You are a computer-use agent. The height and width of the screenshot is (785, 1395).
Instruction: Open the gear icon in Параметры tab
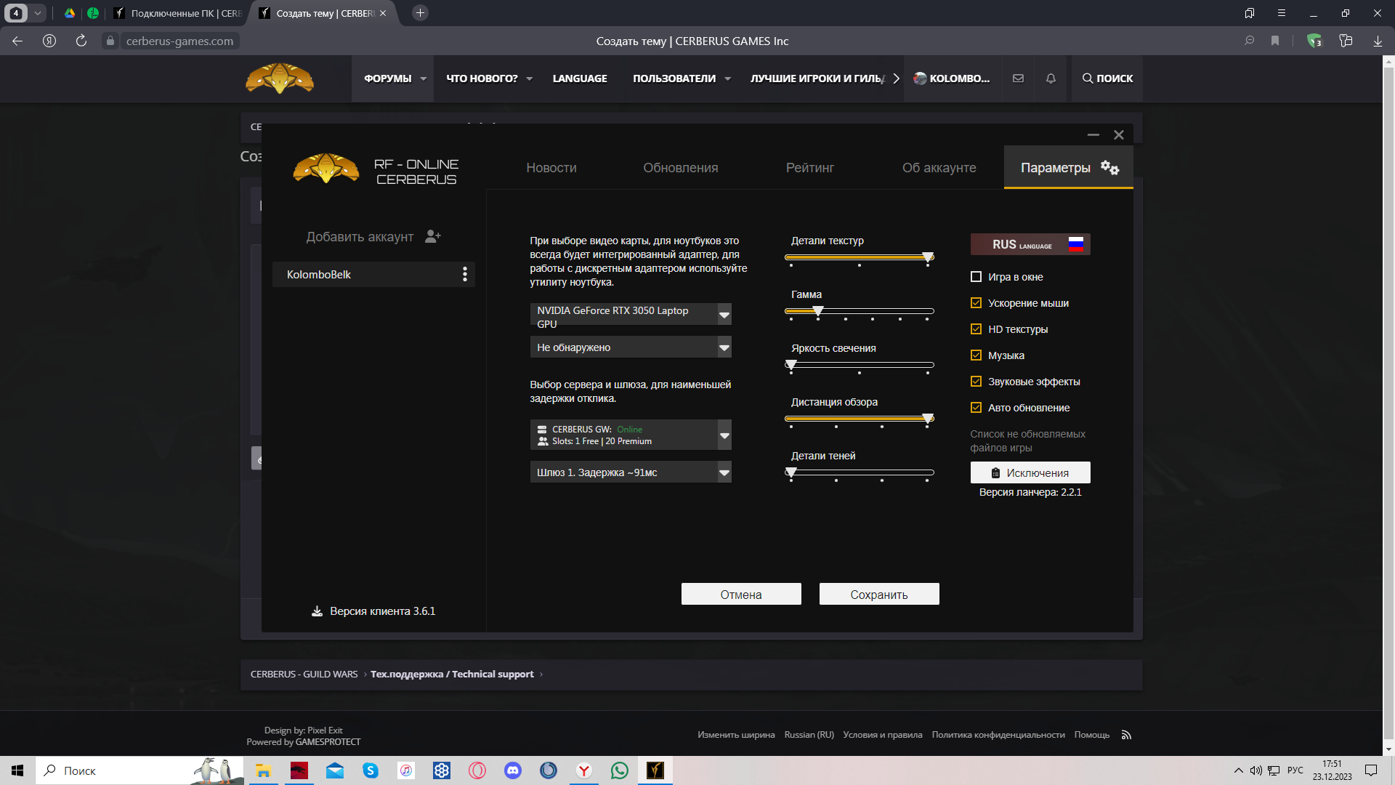1109,168
